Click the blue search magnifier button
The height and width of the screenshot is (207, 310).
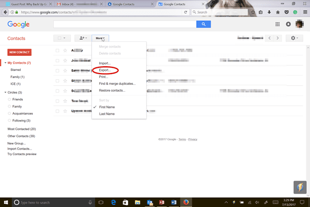(204, 24)
